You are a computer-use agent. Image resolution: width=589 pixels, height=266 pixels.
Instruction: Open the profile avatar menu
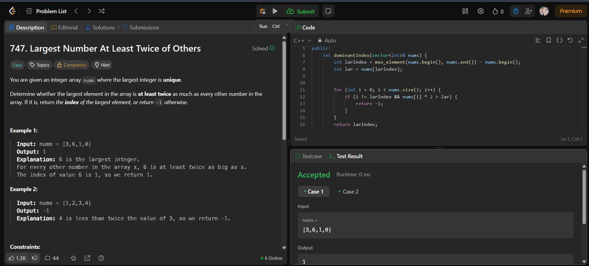click(544, 11)
